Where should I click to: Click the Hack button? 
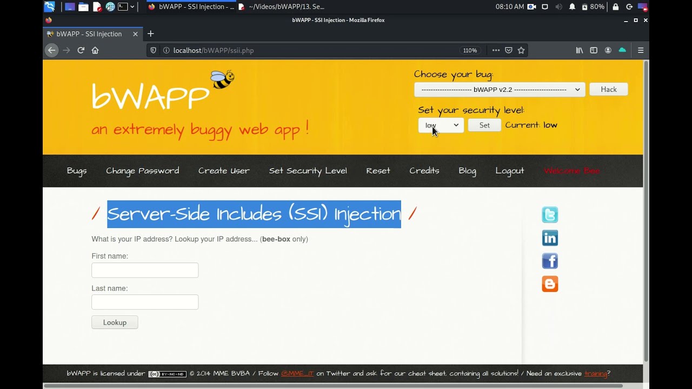pyautogui.click(x=609, y=90)
